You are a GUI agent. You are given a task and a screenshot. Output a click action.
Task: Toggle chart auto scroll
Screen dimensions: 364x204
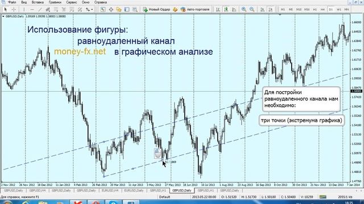tap(262, 10)
